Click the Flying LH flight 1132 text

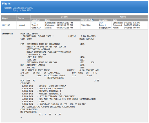coord(22,10)
